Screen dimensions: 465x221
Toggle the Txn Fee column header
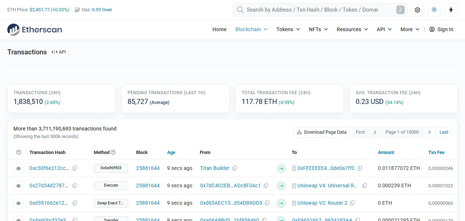coord(436,153)
